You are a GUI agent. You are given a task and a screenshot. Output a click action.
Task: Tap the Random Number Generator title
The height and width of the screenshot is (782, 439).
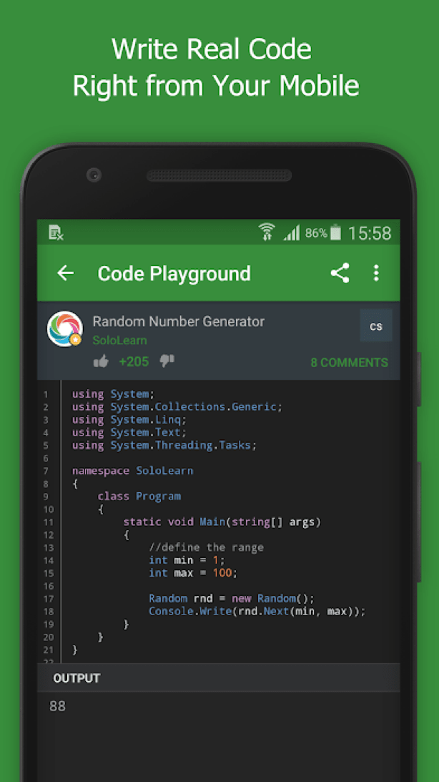pyautogui.click(x=179, y=321)
